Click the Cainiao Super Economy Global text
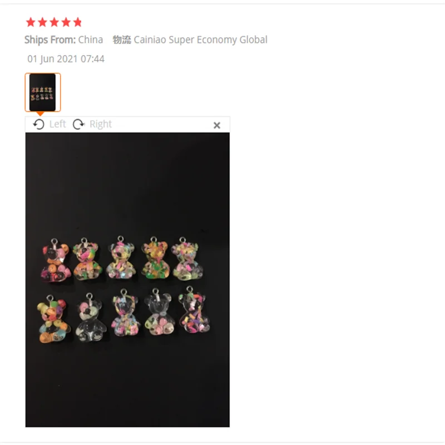Screen dimensions: 445x445 200,39
